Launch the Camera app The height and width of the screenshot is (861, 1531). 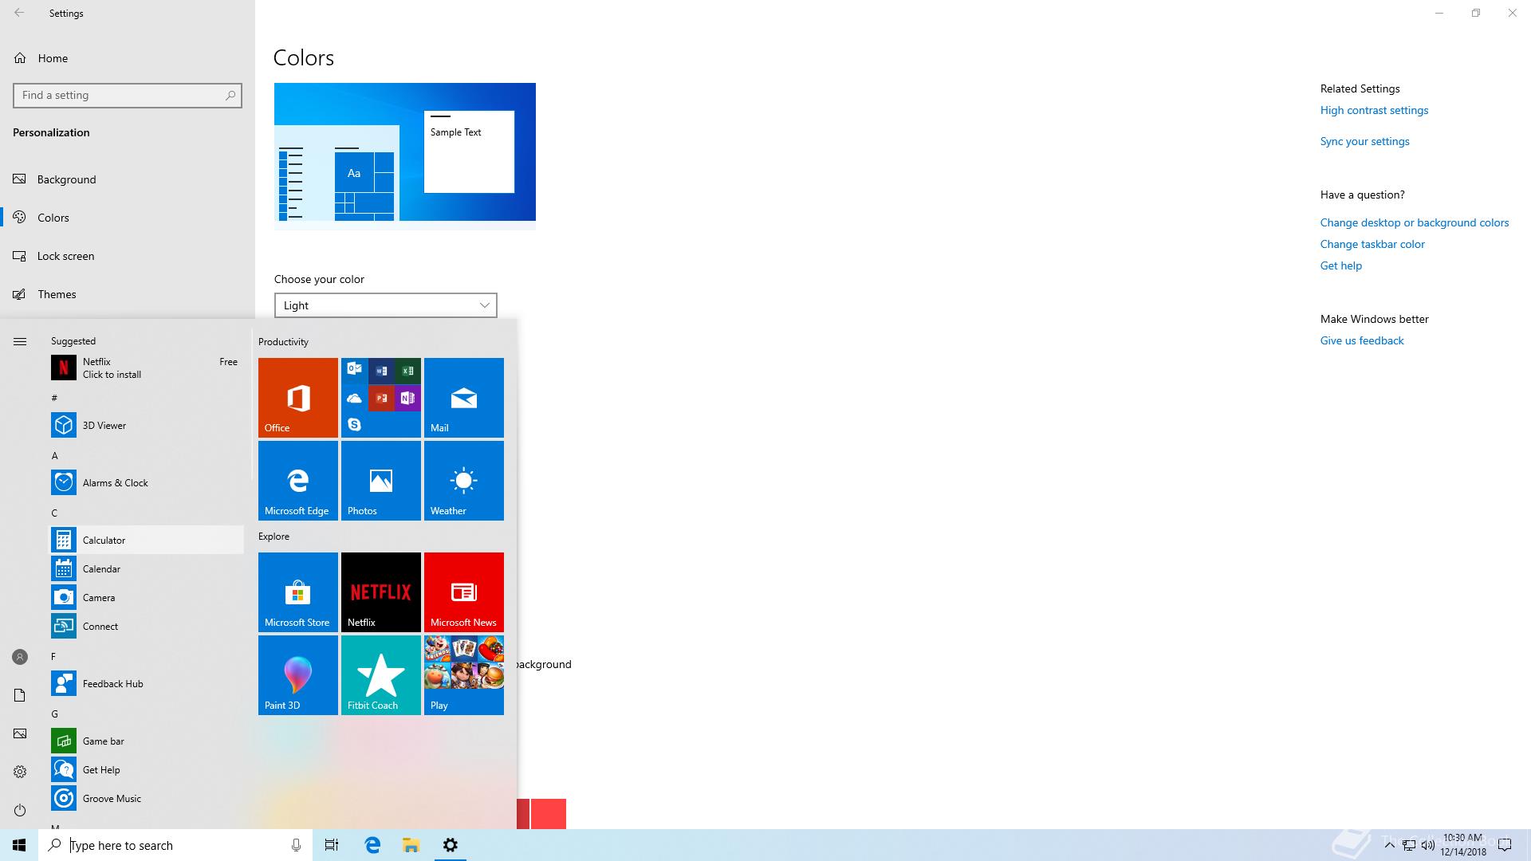pos(147,597)
